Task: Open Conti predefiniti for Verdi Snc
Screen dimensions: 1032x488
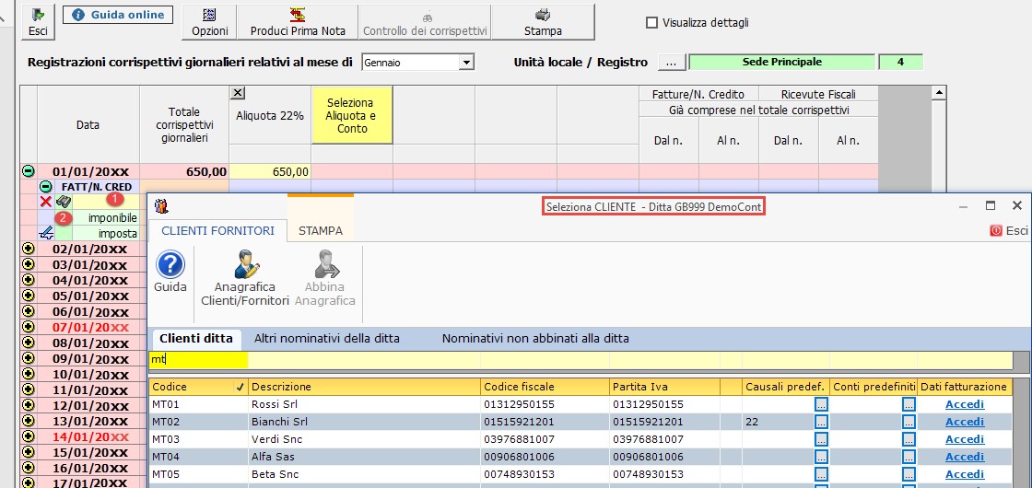Action: click(x=909, y=439)
